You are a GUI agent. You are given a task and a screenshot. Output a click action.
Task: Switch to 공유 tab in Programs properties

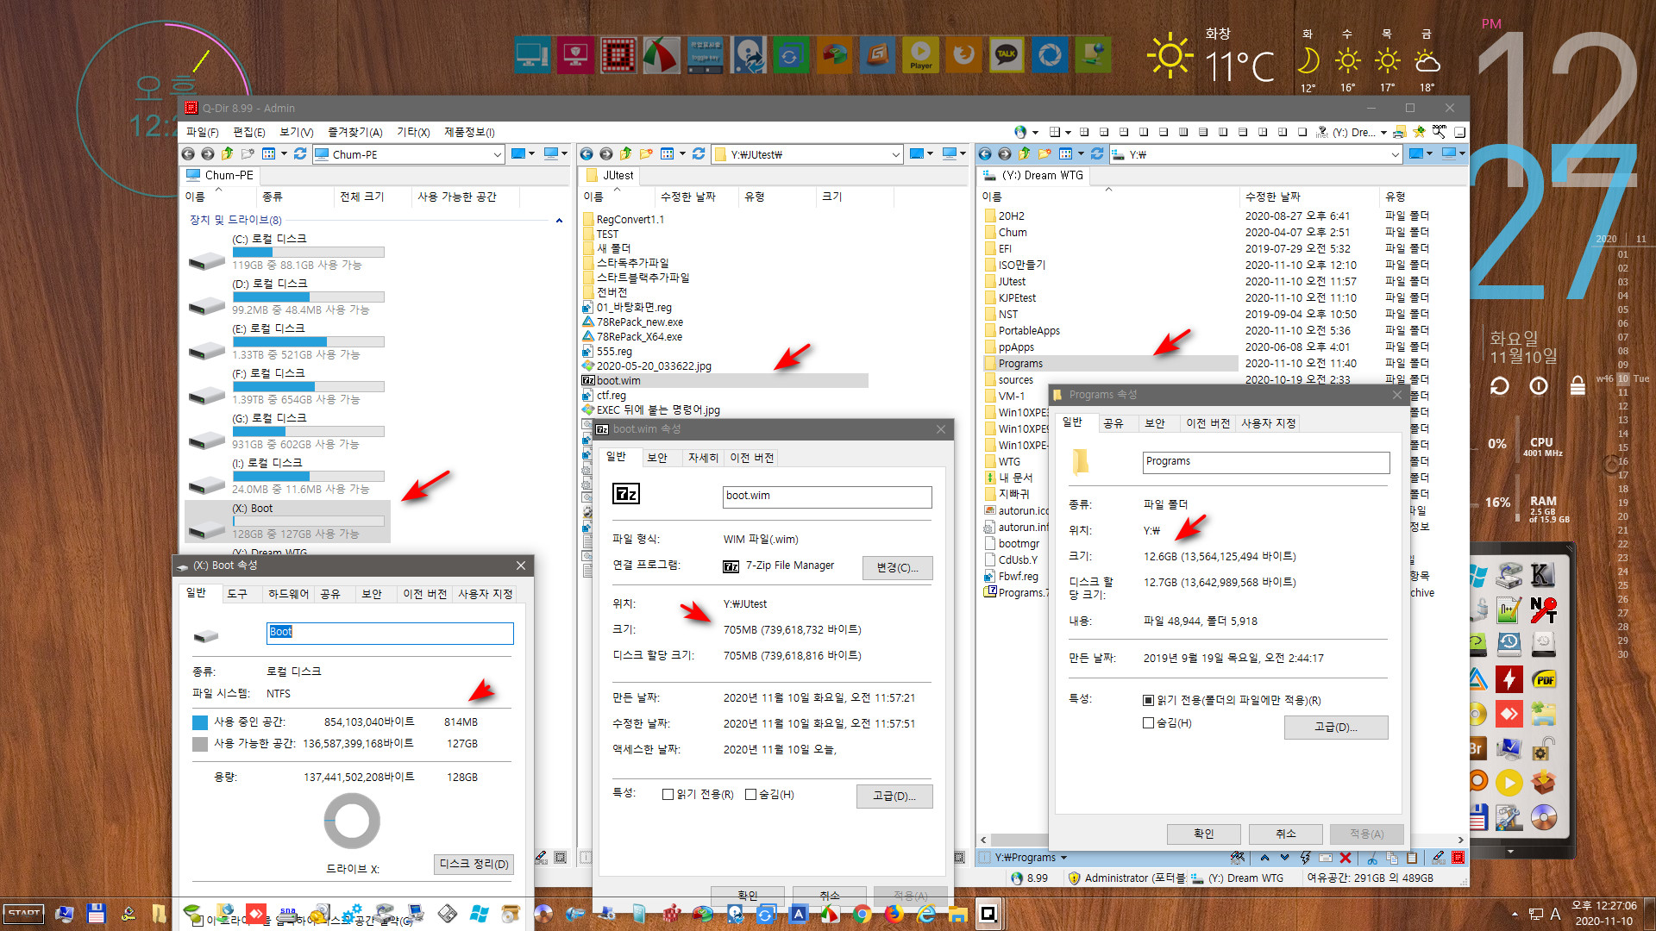(1113, 423)
